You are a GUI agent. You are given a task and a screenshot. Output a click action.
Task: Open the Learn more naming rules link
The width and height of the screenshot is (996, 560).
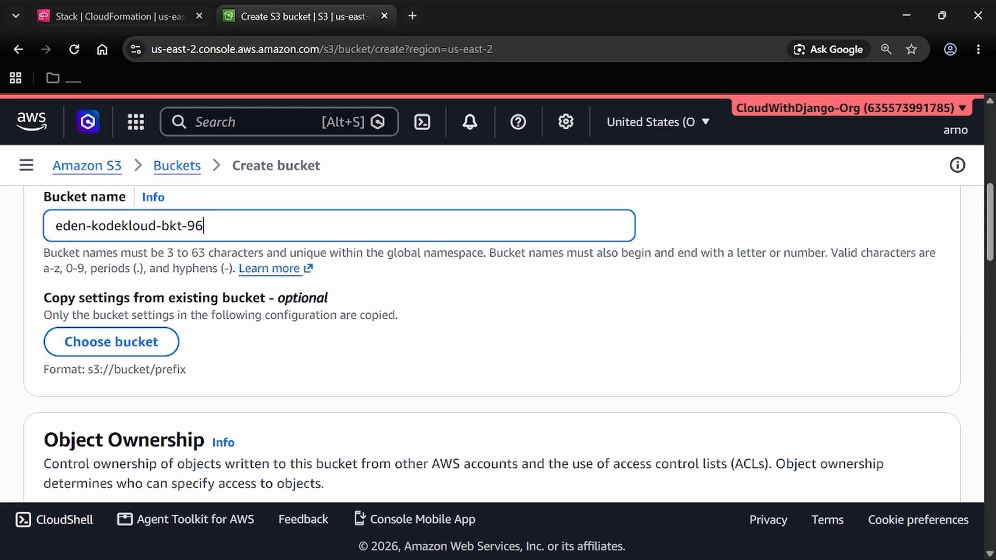[275, 269]
